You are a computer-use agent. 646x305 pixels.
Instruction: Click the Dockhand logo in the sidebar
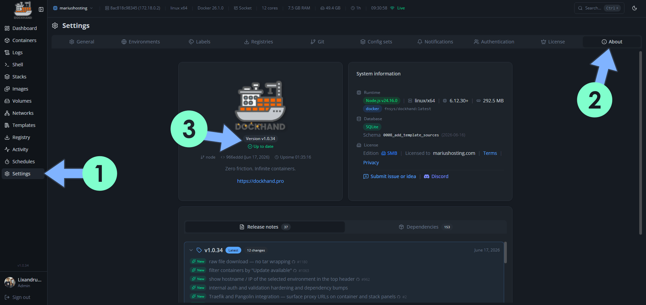[23, 10]
